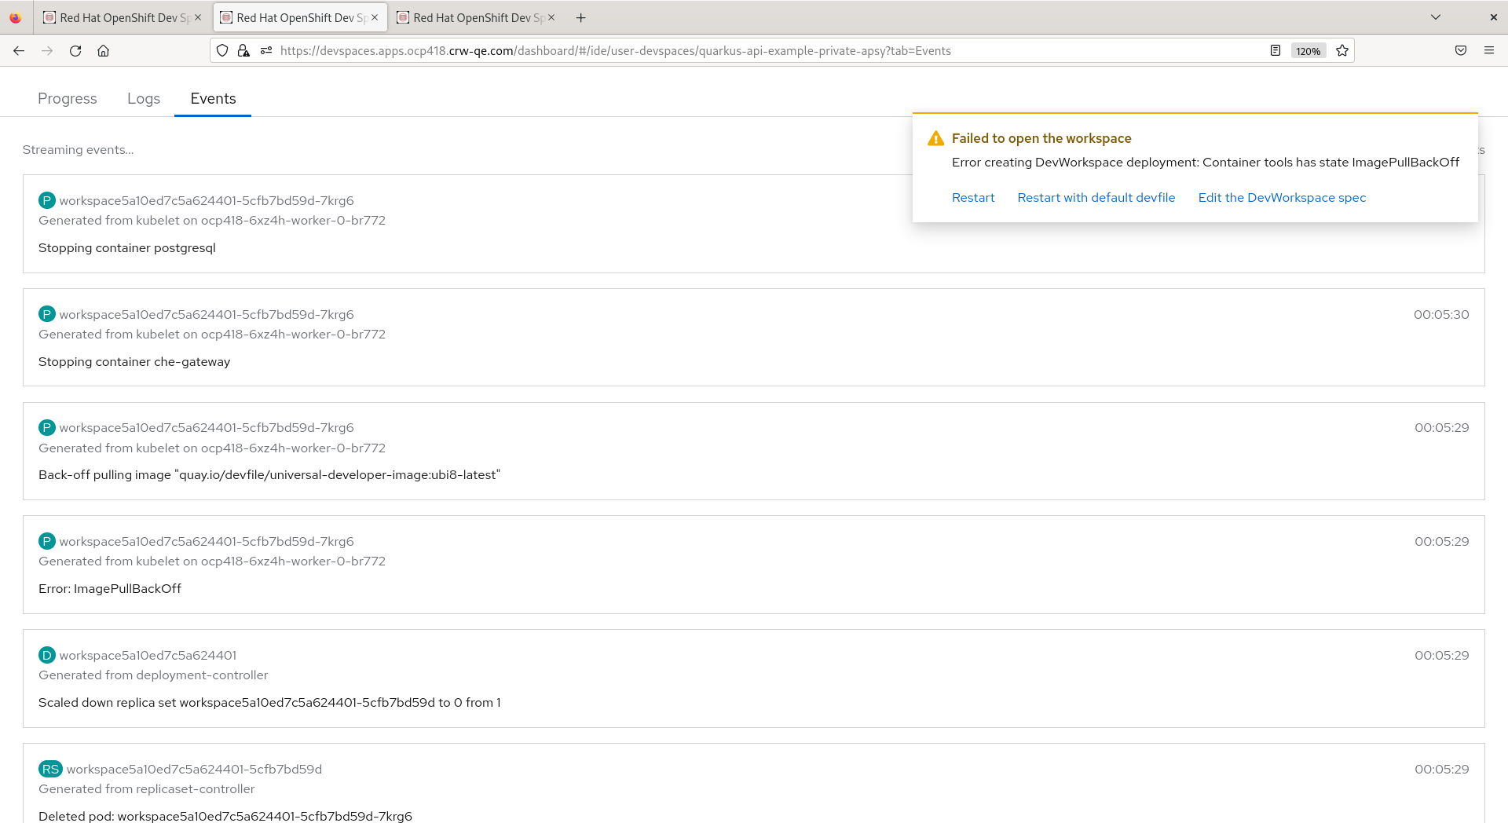Close the first Red Hat OpenShift tab

(198, 17)
